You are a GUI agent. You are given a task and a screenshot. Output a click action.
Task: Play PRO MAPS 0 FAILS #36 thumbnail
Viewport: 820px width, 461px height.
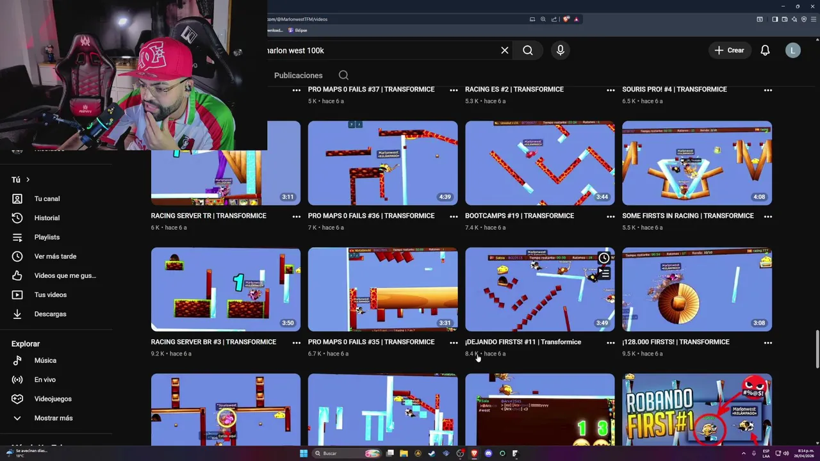point(382,163)
